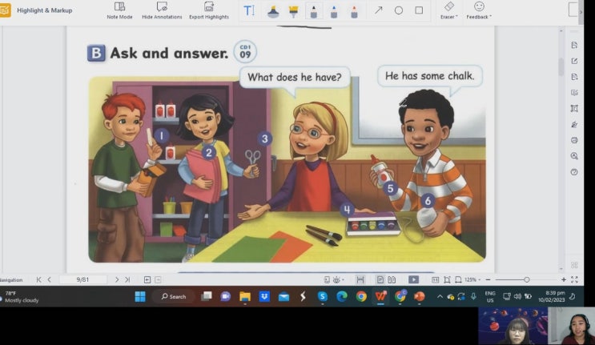The image size is (595, 345).
Task: Click the zoom slider handle
Action: click(x=527, y=280)
